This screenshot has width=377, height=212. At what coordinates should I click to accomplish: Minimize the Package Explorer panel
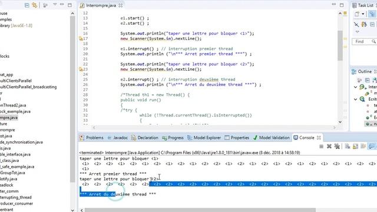(62, 5)
